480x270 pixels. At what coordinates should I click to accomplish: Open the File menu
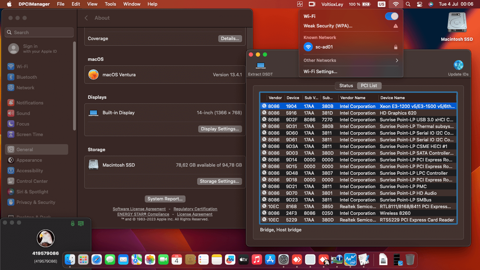point(61,4)
